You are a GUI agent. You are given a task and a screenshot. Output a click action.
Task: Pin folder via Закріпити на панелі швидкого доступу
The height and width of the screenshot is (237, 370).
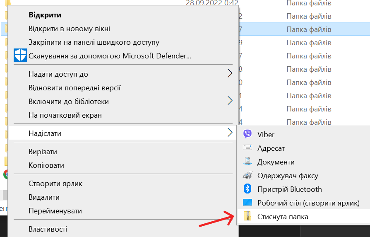point(94,42)
